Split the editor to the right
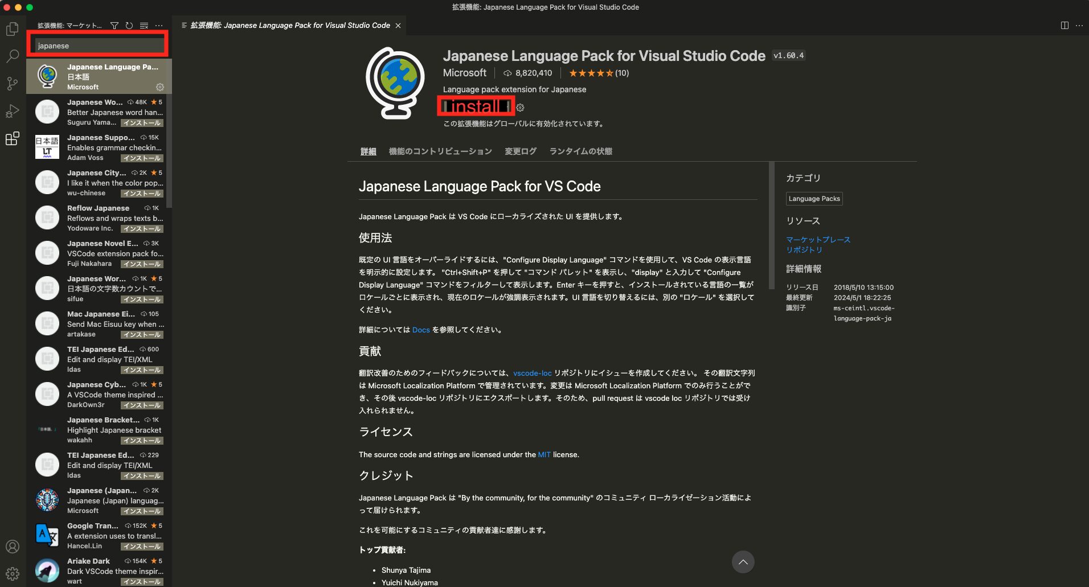The image size is (1089, 587). pos(1065,26)
